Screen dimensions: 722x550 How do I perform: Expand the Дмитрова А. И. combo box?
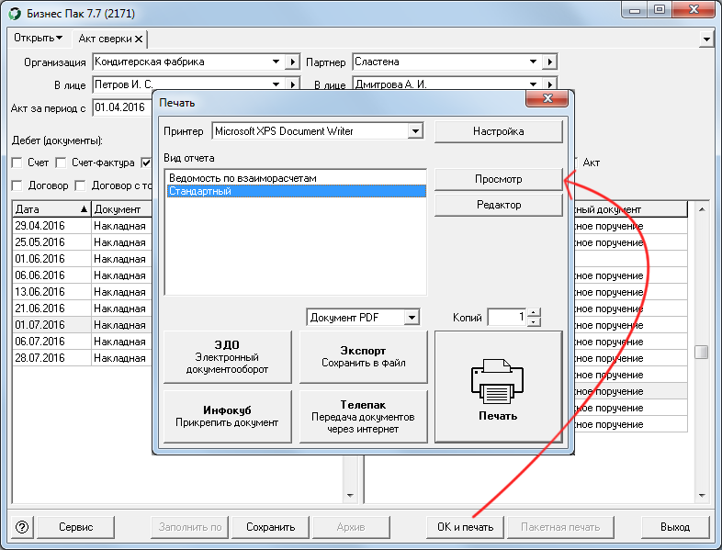pyautogui.click(x=533, y=84)
